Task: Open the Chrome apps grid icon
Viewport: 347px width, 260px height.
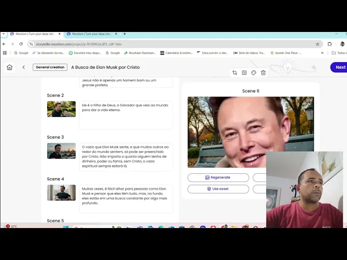Action: pos(5,53)
